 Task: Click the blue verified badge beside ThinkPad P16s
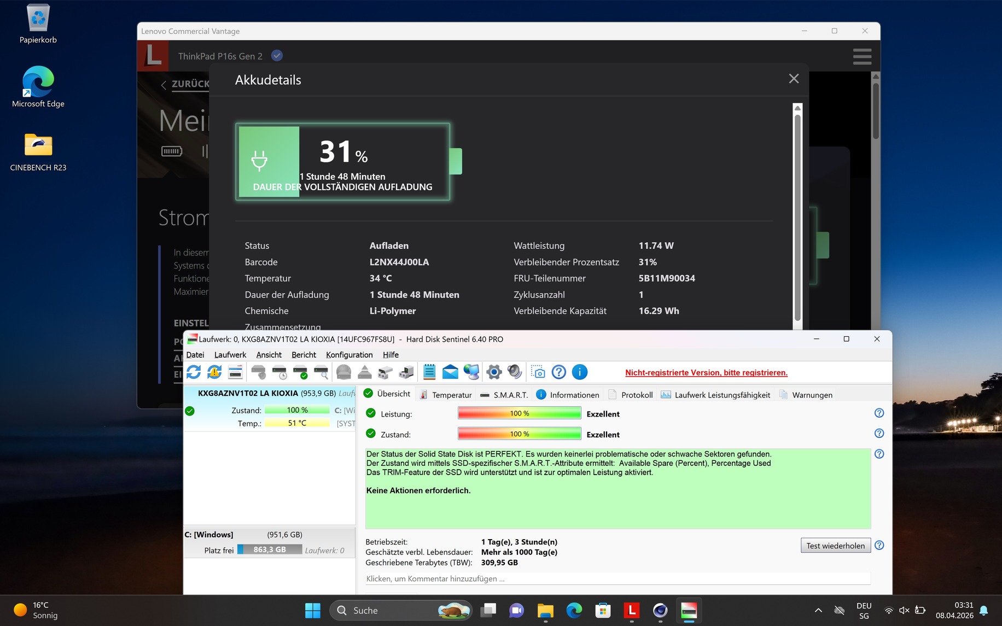pos(277,56)
